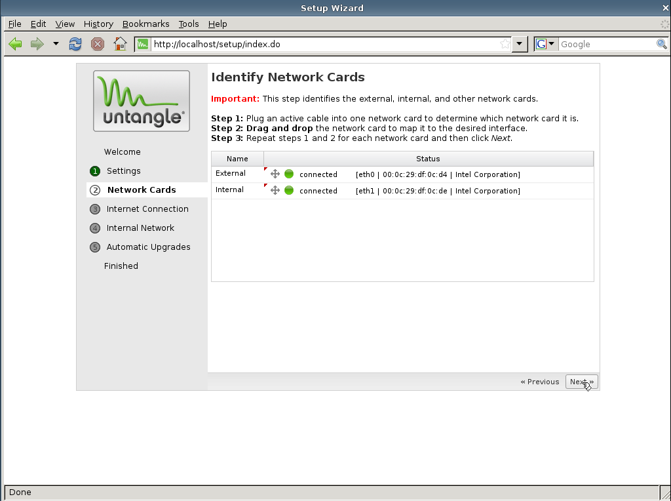Click the browser activity throbber icon
This screenshot has height=501, width=671.
[x=664, y=24]
